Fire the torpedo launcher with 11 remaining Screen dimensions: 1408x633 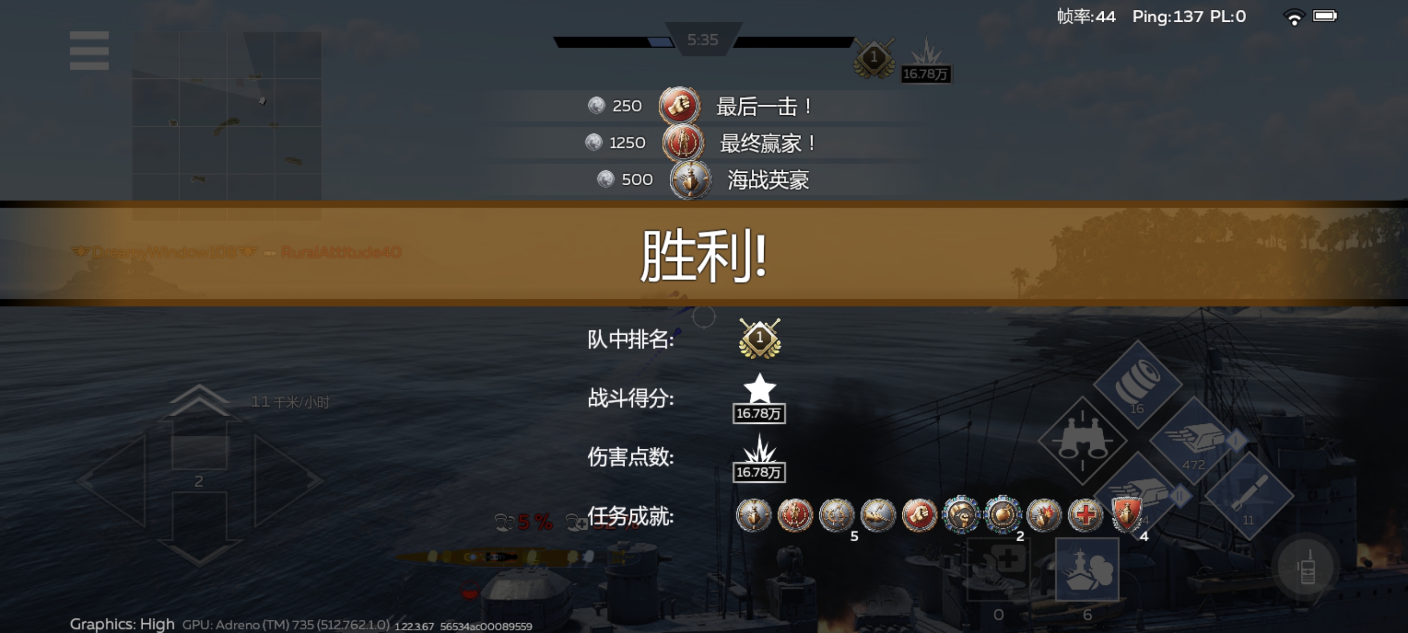coord(1250,496)
